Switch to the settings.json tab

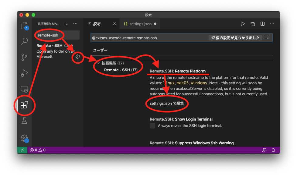[140, 24]
